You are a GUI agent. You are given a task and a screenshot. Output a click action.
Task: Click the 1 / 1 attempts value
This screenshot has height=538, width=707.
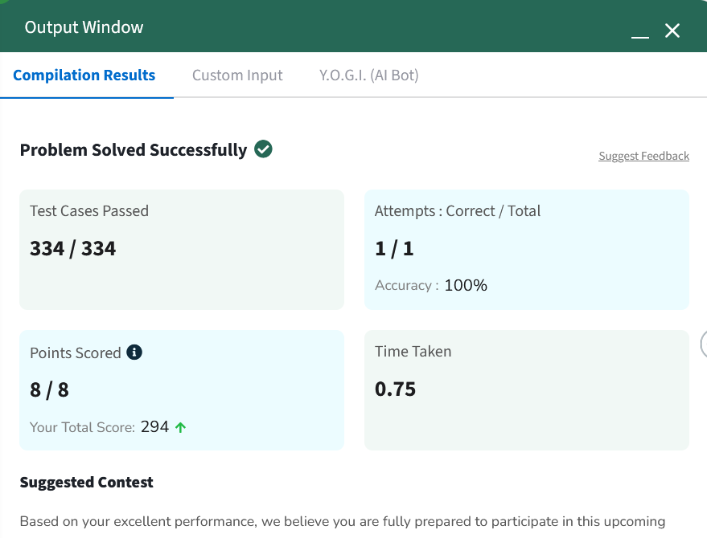pyautogui.click(x=394, y=248)
